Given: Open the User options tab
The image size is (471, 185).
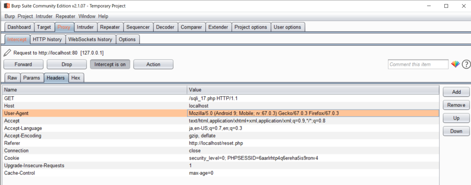Looking at the screenshot, I should point(287,27).
